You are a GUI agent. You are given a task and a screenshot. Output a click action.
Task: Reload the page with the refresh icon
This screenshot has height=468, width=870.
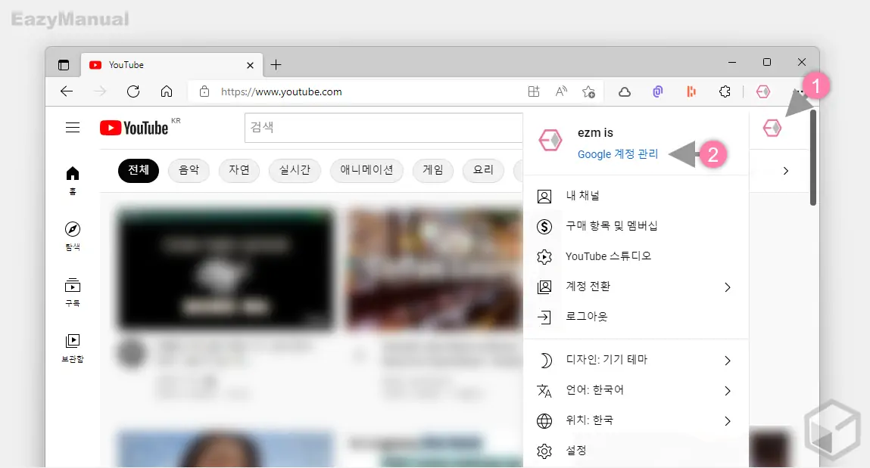coord(133,91)
